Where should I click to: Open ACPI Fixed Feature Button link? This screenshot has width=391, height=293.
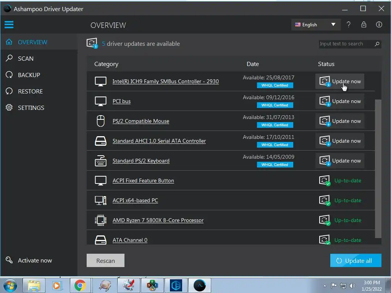[x=143, y=180]
